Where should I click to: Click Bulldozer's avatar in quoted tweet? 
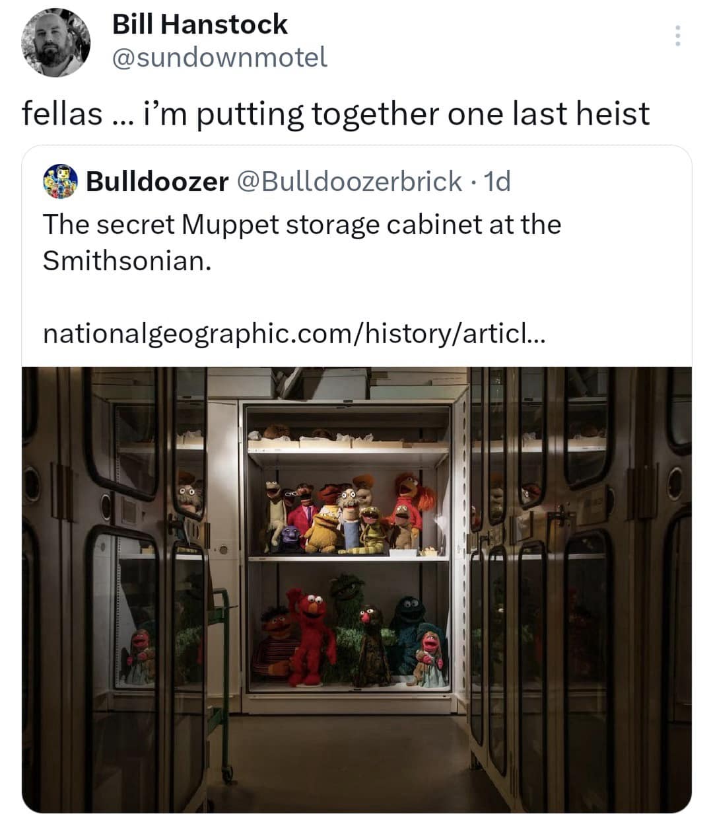pyautogui.click(x=61, y=181)
